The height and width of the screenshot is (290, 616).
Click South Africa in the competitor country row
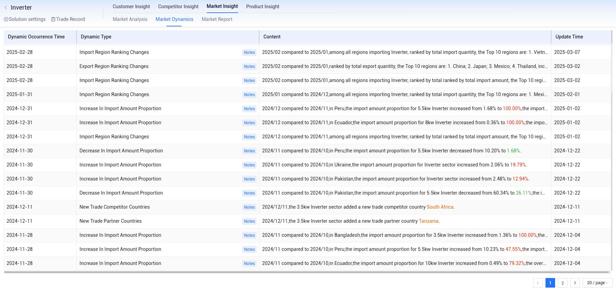(x=440, y=207)
